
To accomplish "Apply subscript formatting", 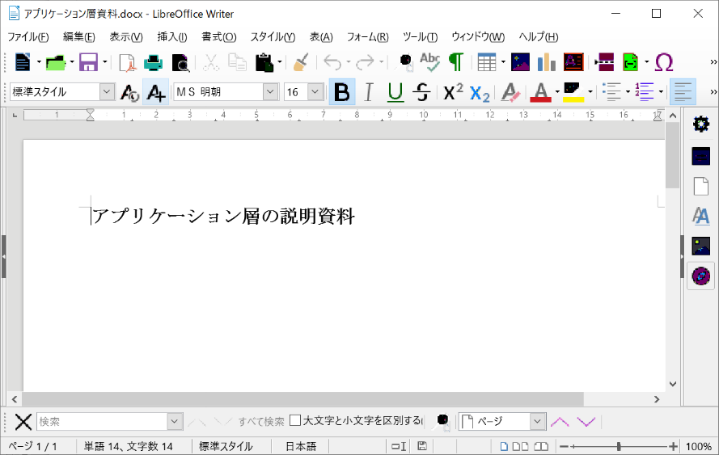I will coord(480,93).
